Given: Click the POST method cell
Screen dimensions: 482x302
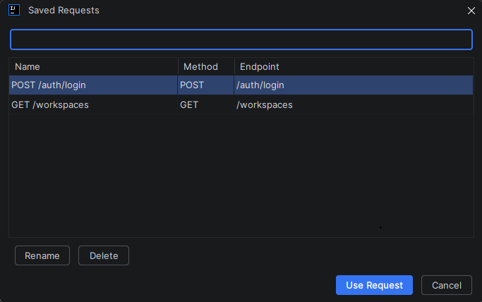Looking at the screenshot, I should pos(205,85).
